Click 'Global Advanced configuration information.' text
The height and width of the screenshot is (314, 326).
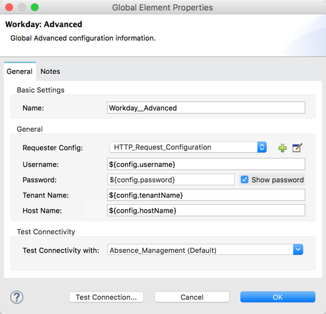click(83, 38)
